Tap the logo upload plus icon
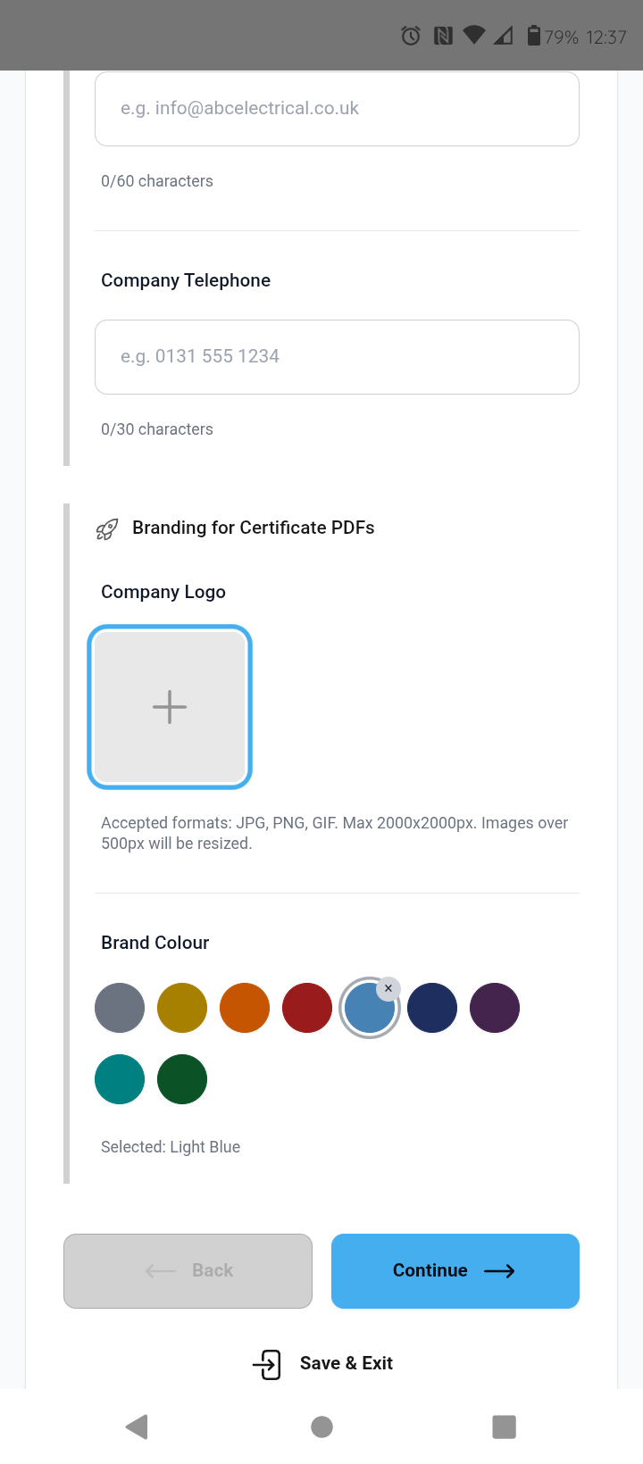Image resolution: width=643 pixels, height=1464 pixels. pos(170,706)
